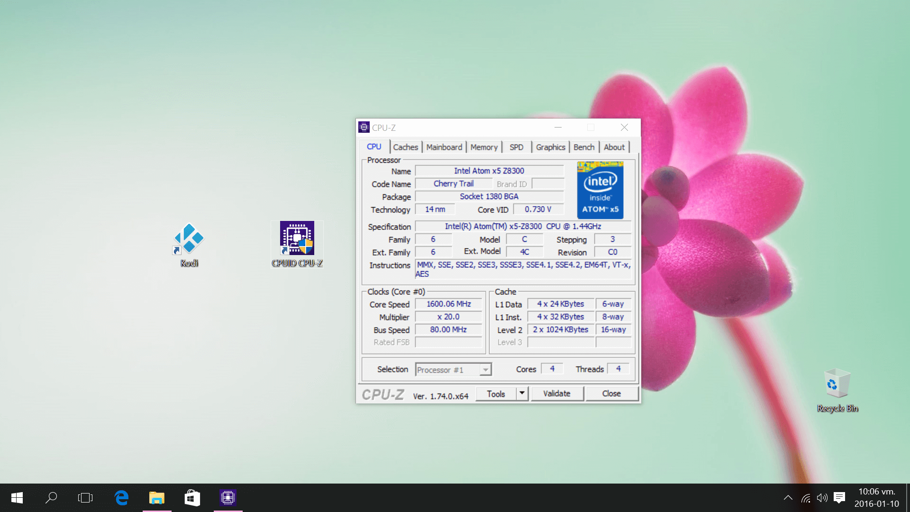Click the Code Name value Cherry Trail
This screenshot has height=512, width=910.
tap(454, 183)
